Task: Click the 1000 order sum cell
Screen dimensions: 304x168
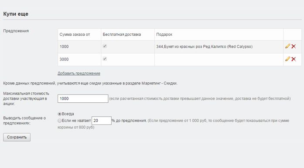Action: [x=79, y=47]
